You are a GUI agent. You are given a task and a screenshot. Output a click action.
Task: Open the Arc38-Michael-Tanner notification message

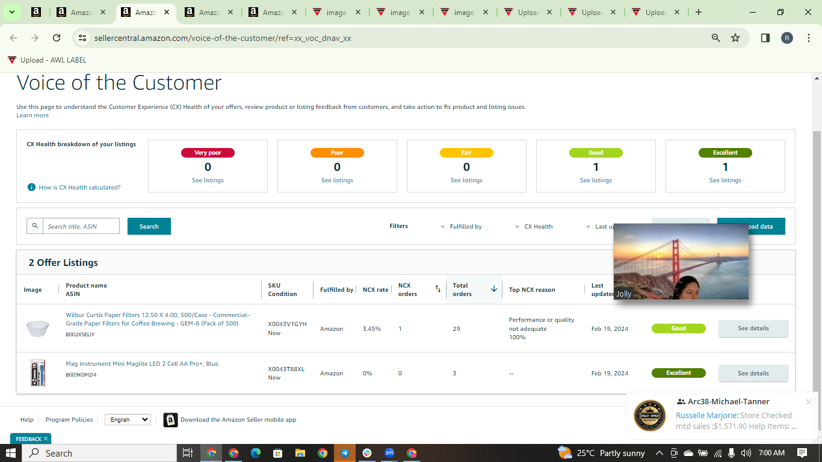coord(737,420)
